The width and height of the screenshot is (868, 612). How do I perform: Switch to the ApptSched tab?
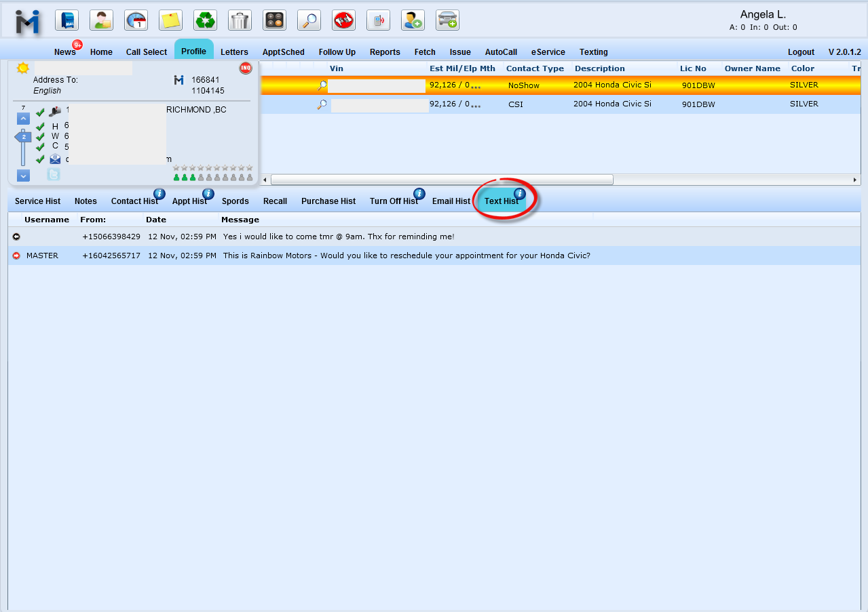(283, 52)
